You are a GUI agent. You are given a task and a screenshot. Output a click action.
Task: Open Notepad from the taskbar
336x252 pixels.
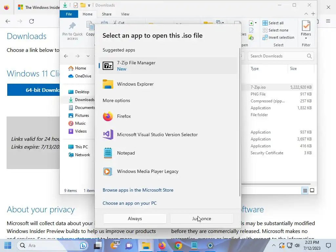tap(194, 245)
